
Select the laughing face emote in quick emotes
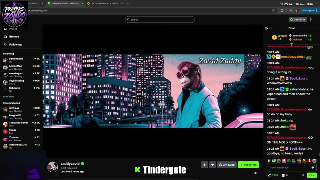click(x=299, y=161)
